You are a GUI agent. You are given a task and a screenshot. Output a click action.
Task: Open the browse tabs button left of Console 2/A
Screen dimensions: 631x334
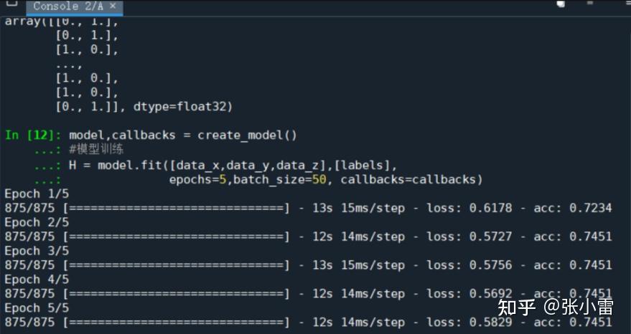11,4
